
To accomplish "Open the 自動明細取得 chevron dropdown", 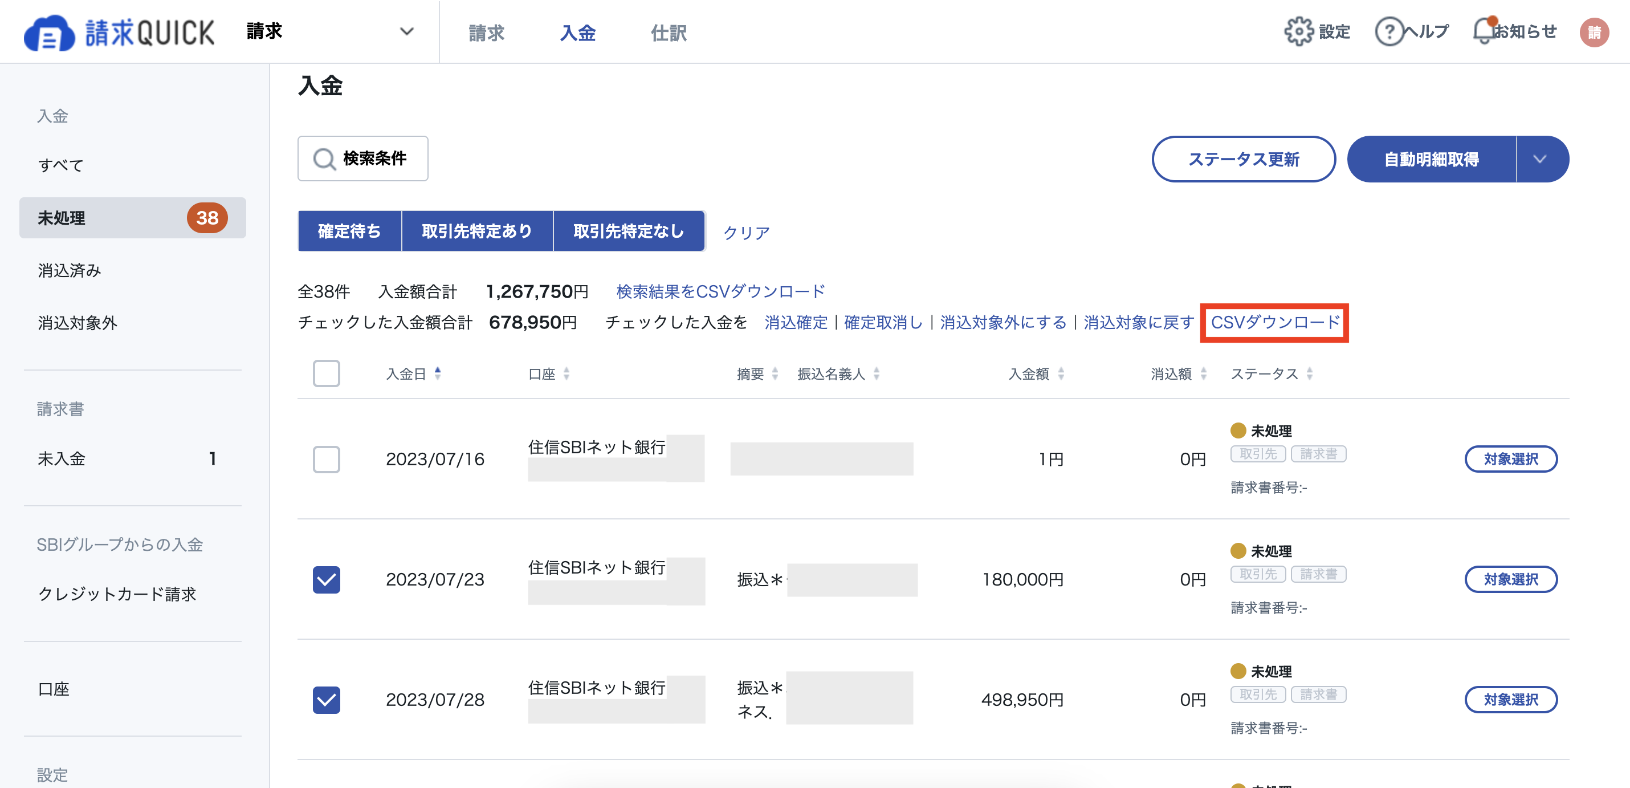I will click(1542, 159).
